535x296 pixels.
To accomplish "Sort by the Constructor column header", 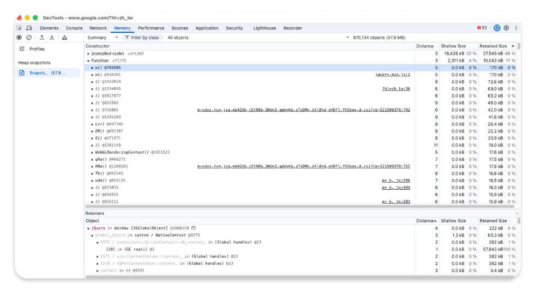I will tap(249, 46).
